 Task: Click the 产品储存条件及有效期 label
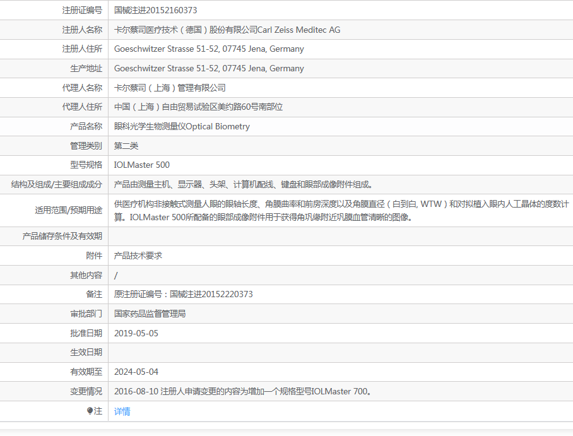pyautogui.click(x=62, y=236)
